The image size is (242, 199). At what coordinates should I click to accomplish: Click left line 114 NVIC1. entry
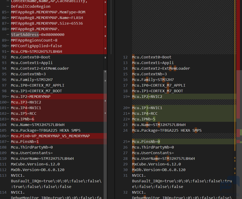coord(18,192)
